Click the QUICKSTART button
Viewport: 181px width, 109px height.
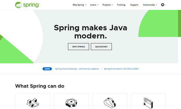click(101, 46)
